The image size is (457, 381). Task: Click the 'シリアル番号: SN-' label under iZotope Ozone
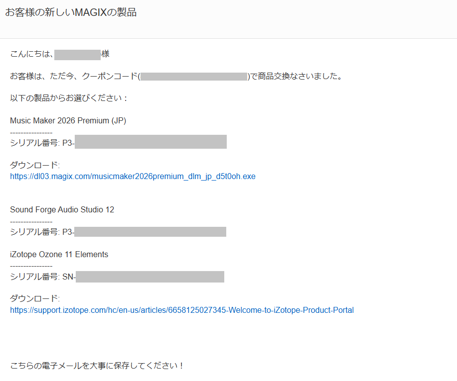point(43,277)
